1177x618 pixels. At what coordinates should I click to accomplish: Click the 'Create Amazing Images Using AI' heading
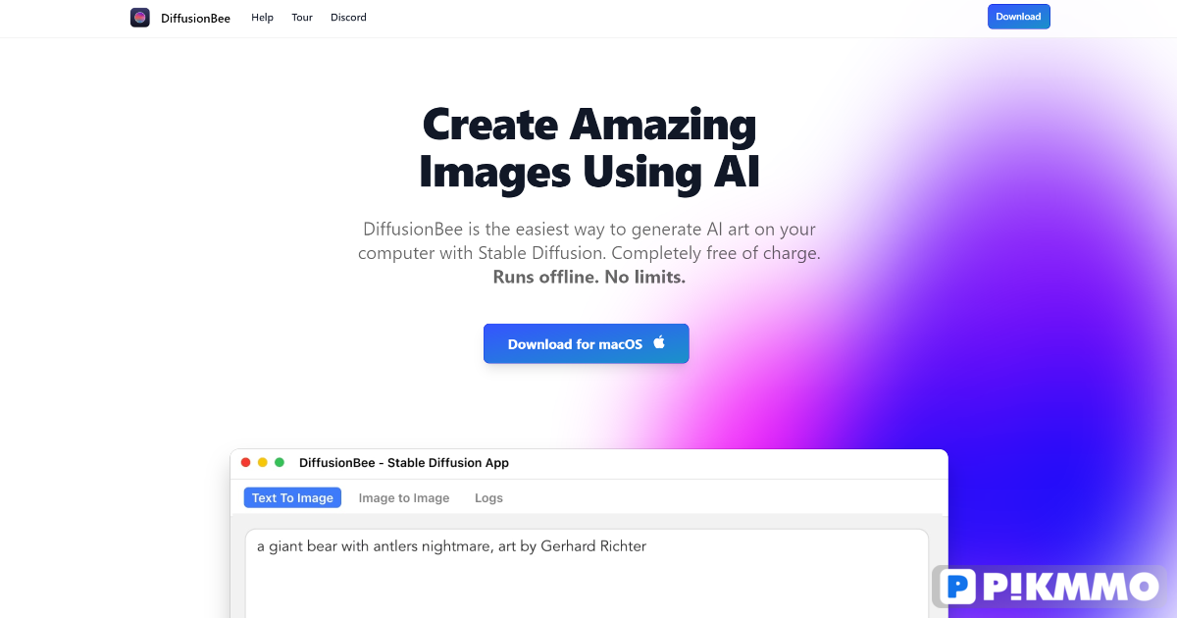pyautogui.click(x=589, y=148)
